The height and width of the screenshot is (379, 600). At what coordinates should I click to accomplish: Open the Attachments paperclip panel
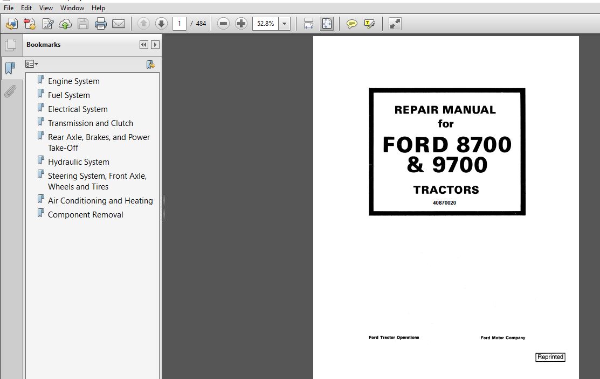(10, 92)
